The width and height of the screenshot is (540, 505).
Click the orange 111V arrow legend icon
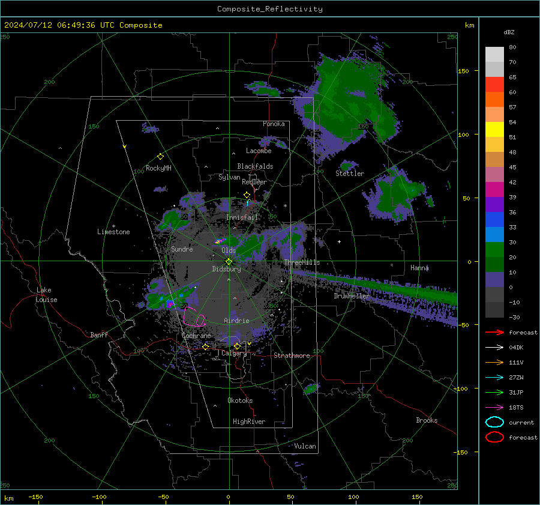494,362
